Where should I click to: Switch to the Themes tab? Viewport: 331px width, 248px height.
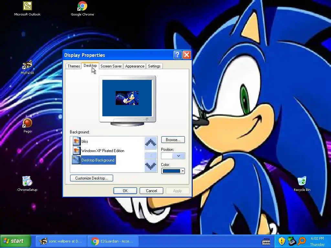coord(74,66)
